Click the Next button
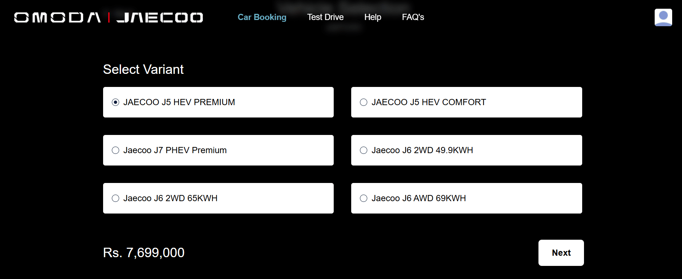The image size is (682, 279). tap(561, 253)
